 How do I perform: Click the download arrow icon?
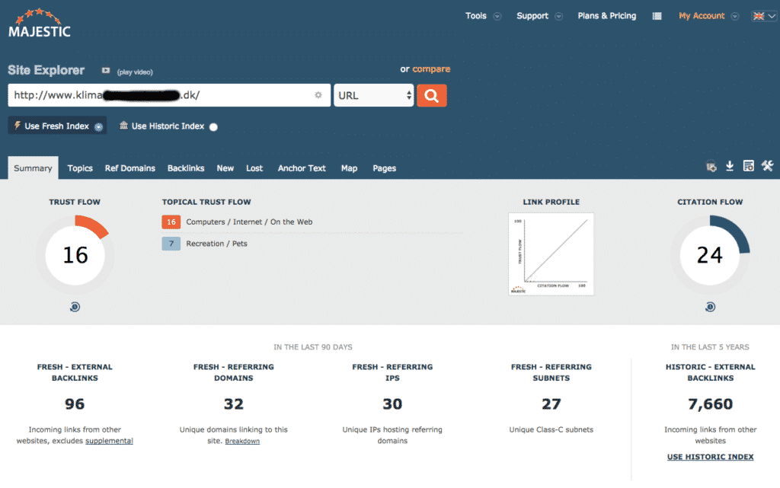pos(730,166)
